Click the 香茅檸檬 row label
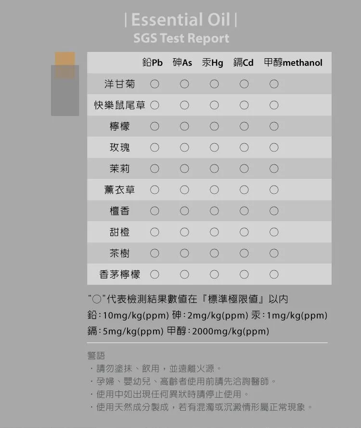Viewport: 361px width, 428px height. (120, 275)
